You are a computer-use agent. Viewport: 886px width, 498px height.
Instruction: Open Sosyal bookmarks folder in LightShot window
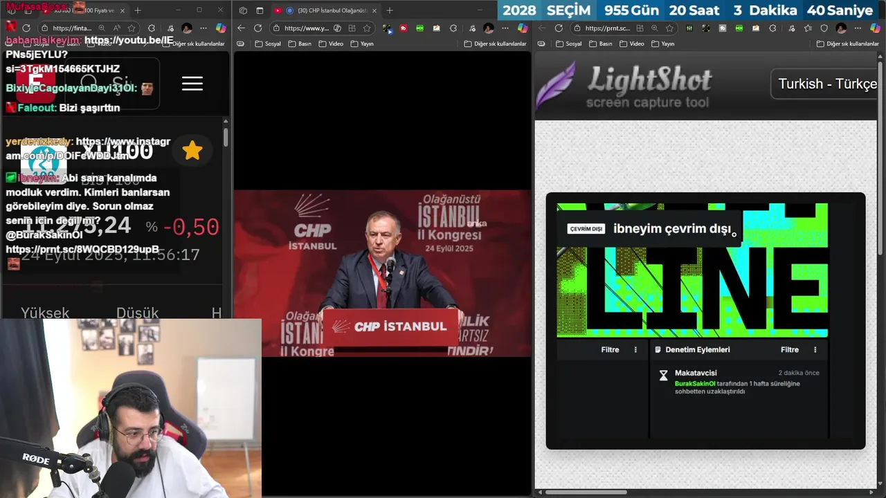568,44
